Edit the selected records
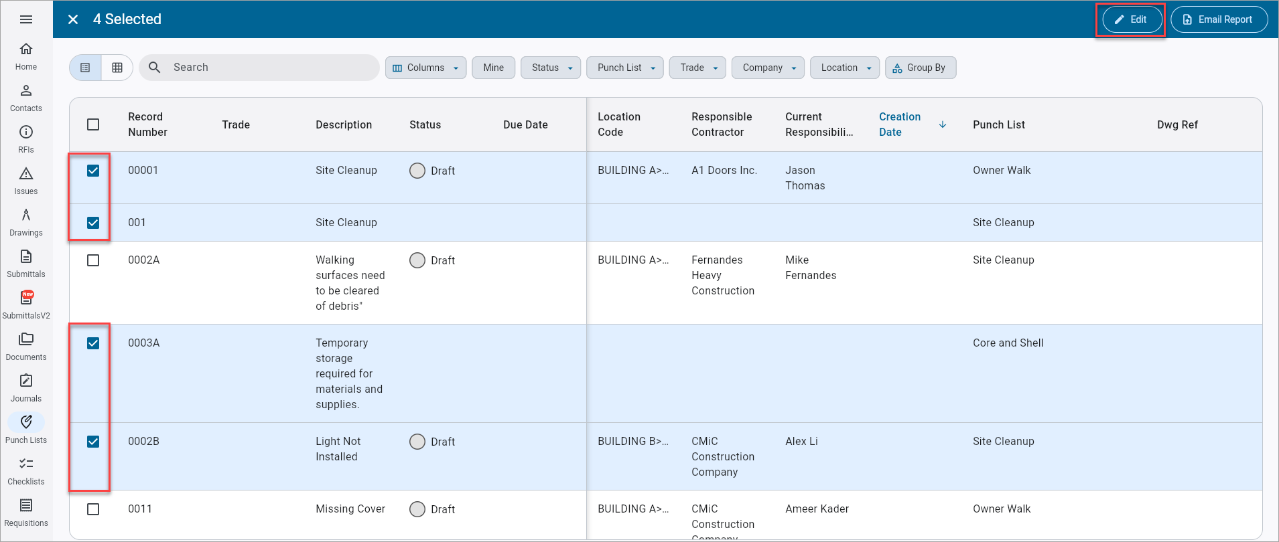 tap(1132, 19)
